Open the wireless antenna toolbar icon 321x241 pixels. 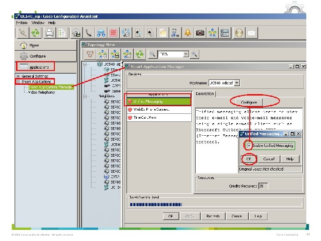(126, 33)
